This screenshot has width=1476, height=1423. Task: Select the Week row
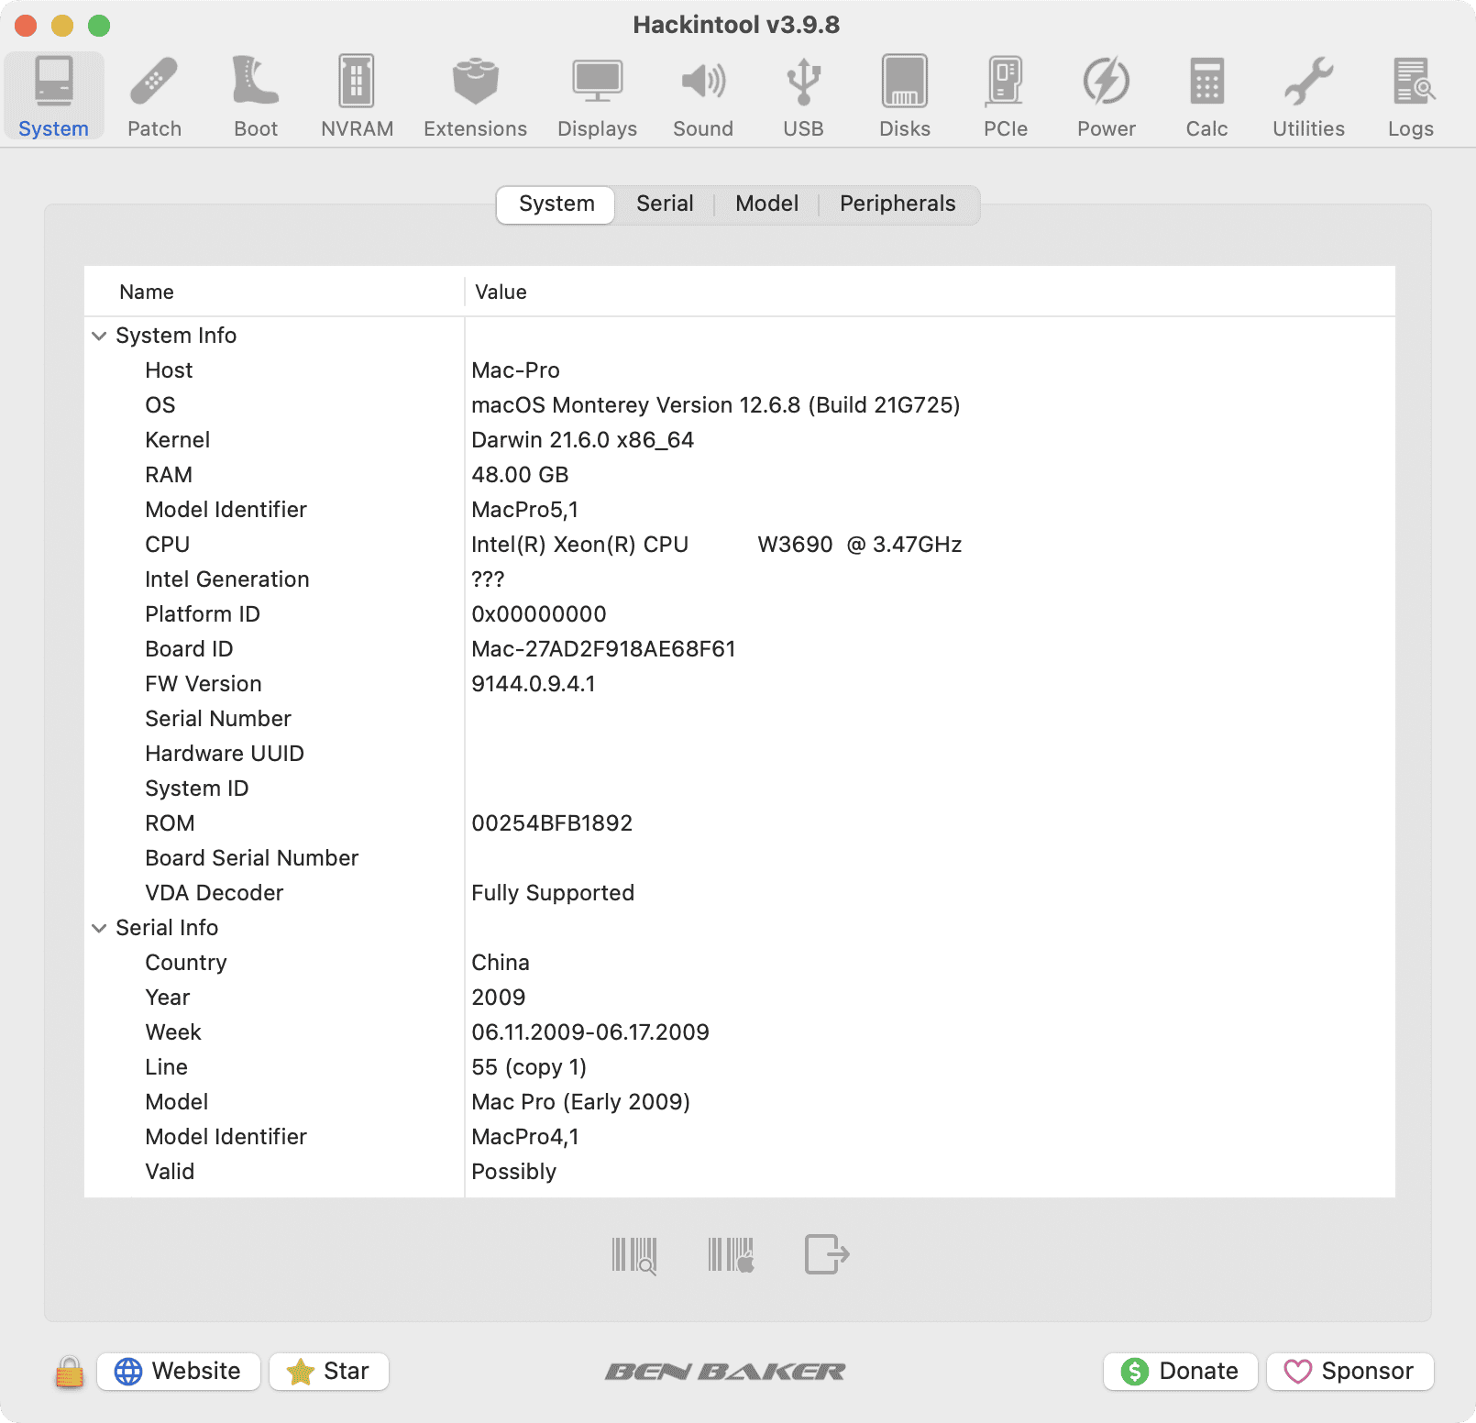740,1032
